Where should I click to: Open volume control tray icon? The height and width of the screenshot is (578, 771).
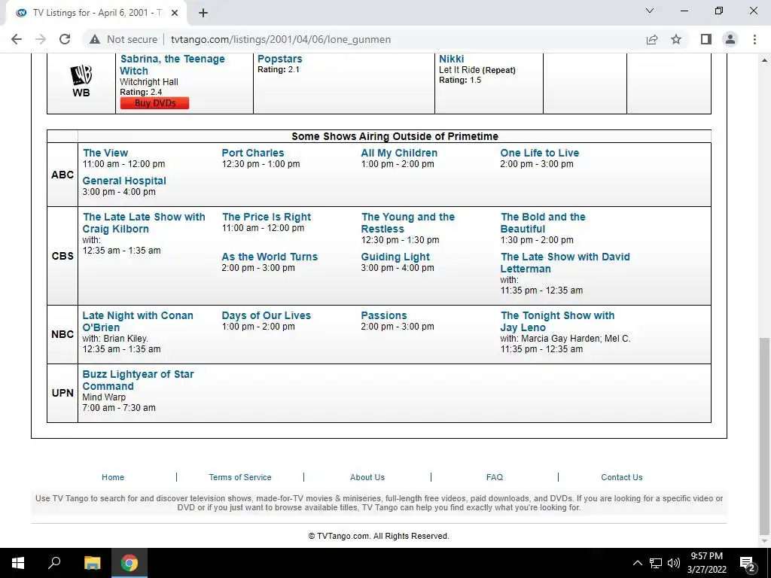674,563
